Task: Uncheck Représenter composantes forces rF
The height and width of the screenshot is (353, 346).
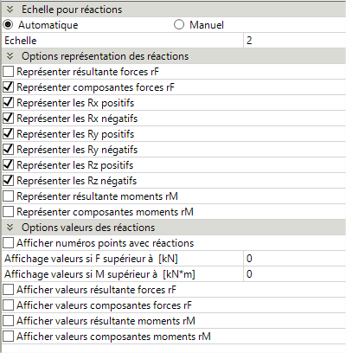Action: pyautogui.click(x=8, y=87)
